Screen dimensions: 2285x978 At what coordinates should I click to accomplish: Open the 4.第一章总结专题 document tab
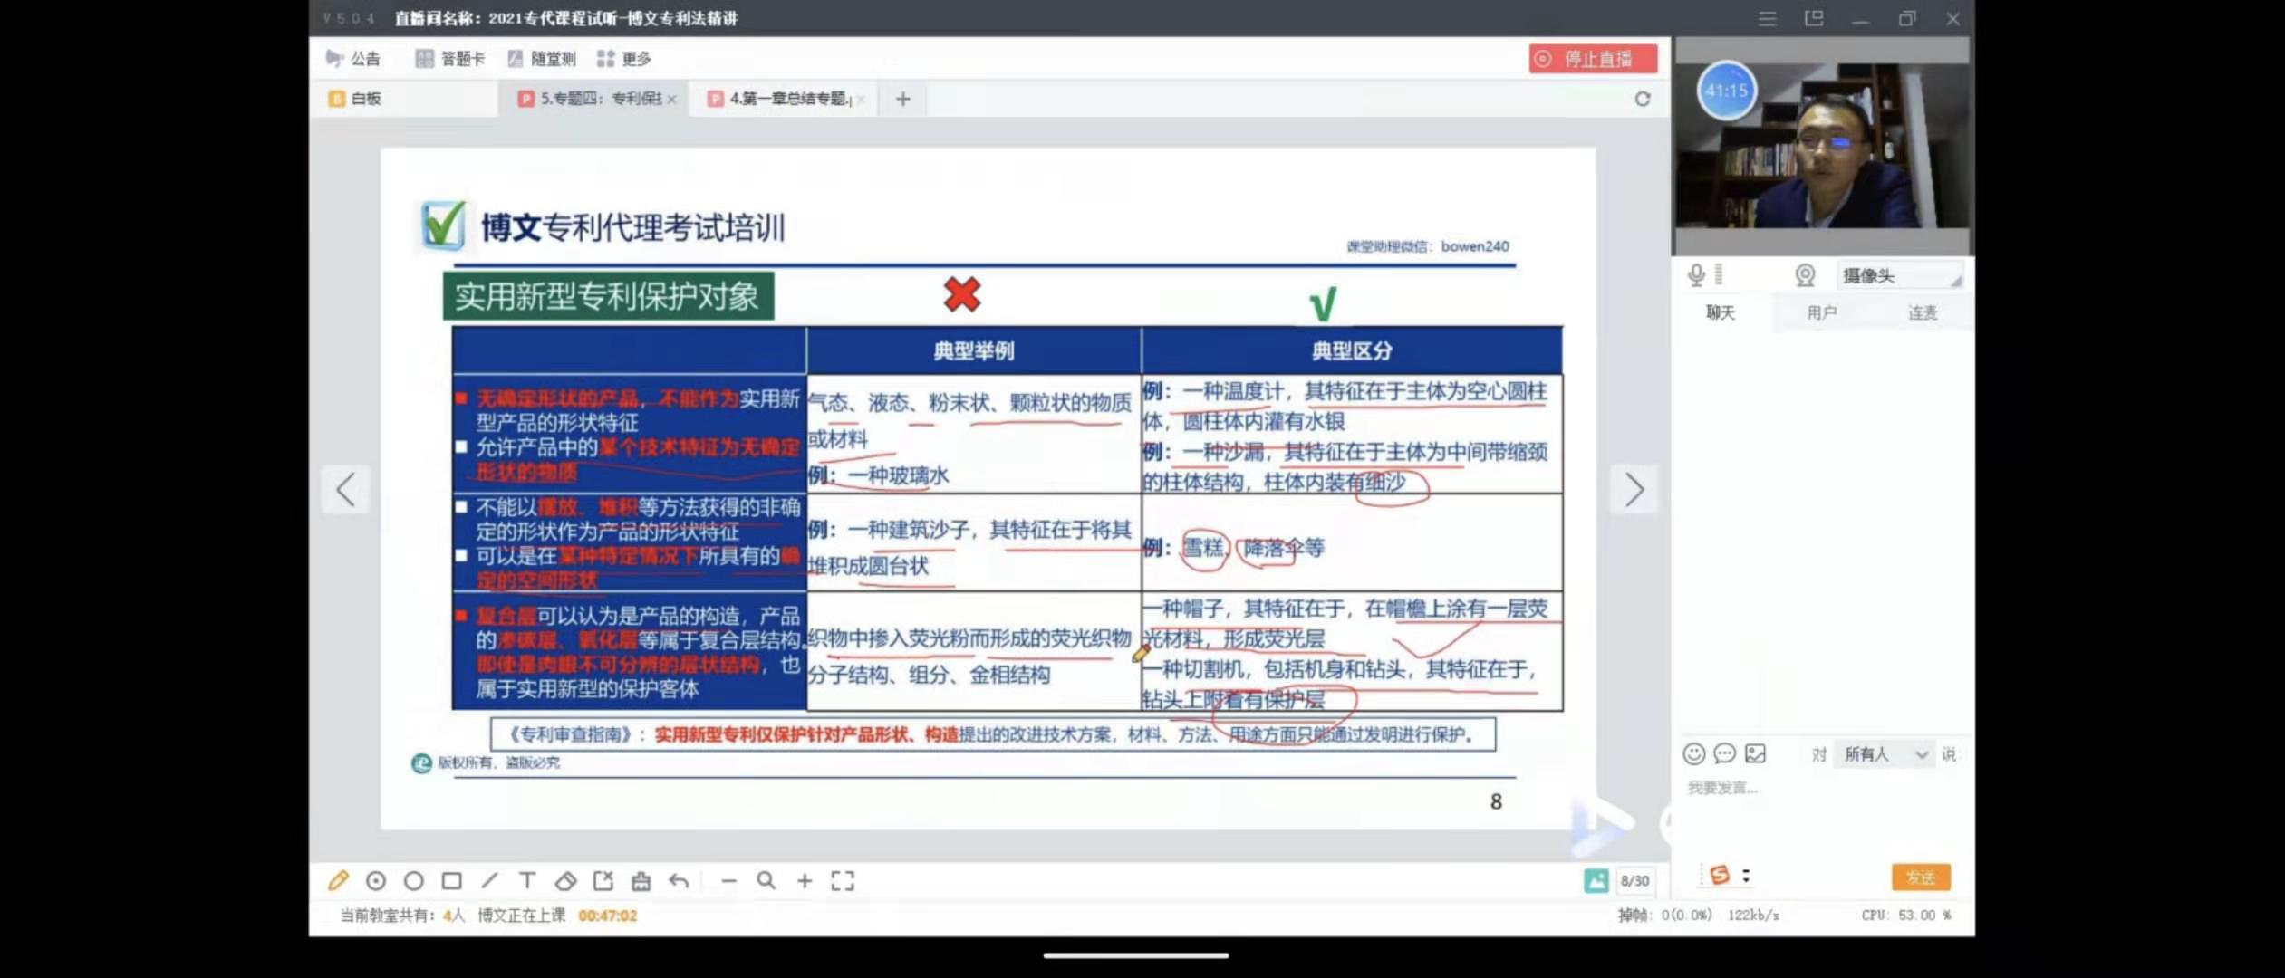point(787,99)
